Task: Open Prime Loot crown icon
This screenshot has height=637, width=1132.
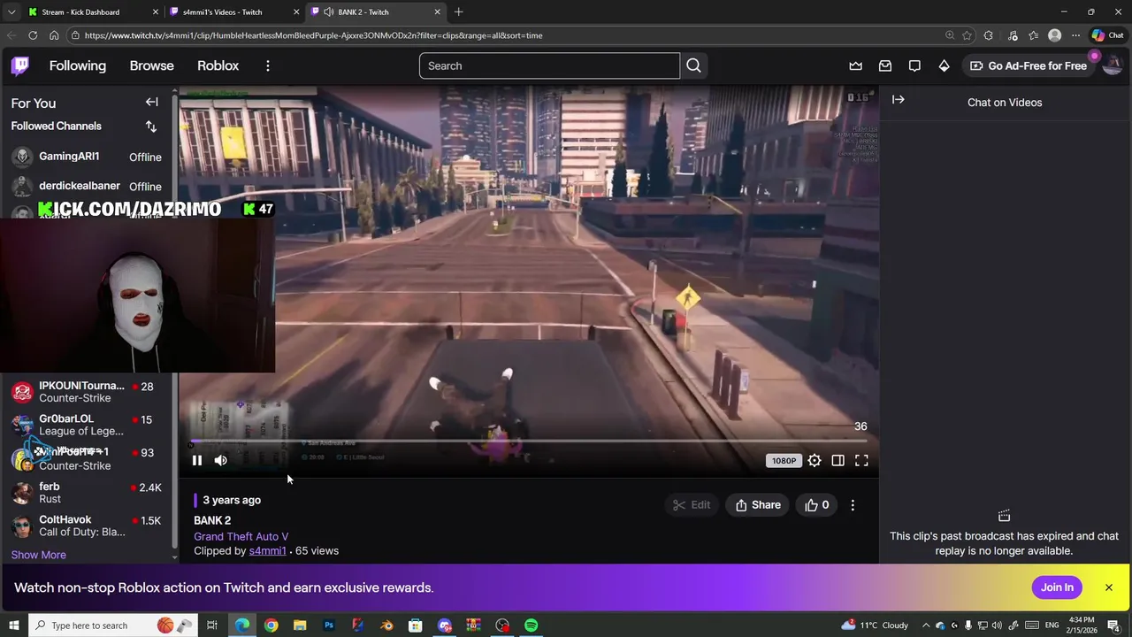Action: [x=855, y=65]
